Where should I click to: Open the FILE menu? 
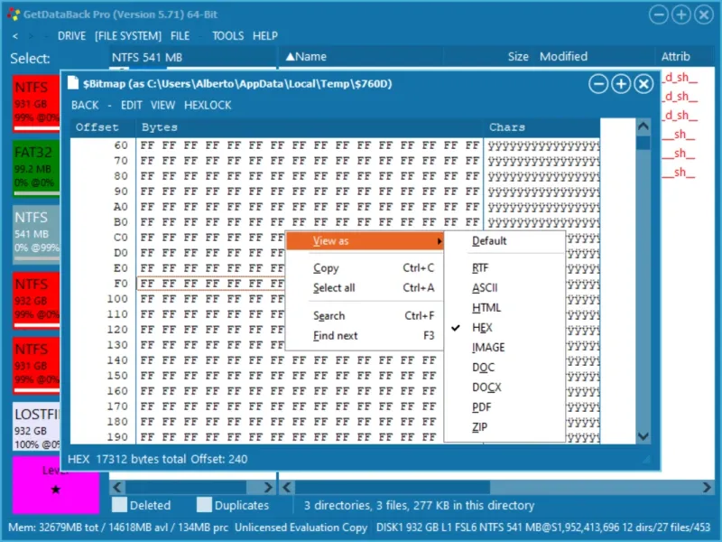coord(180,36)
